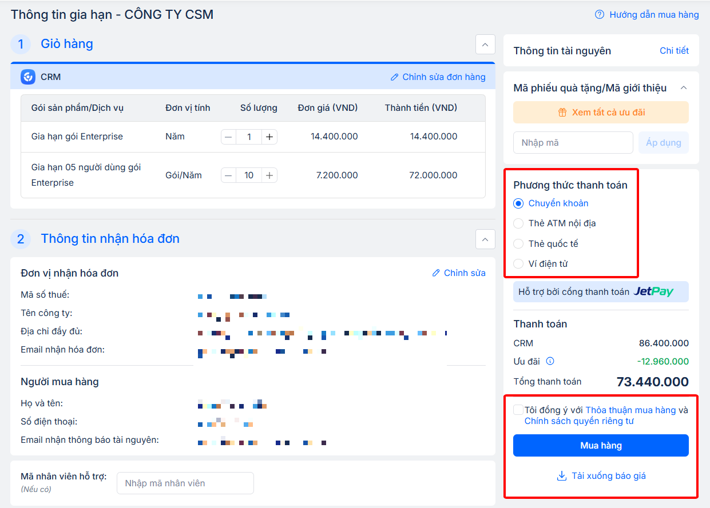710x508 pixels.
Task: Choose Thẻ ATM nội địa payment option
Action: pos(518,223)
